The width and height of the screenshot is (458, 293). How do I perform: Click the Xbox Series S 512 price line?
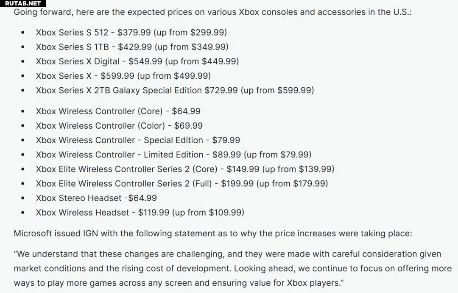(131, 32)
